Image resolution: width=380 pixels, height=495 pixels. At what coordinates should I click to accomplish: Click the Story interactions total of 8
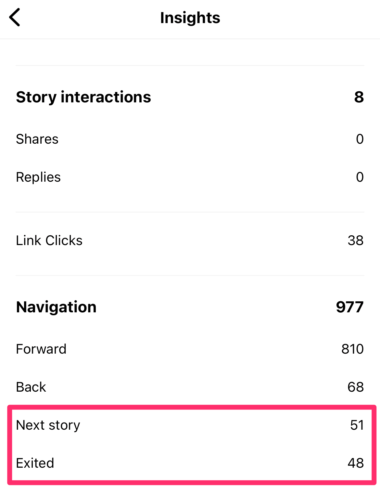pos(359,97)
